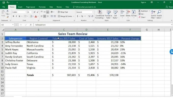This screenshot has width=173, height=99.
Task: Open Format as Table gallery
Action: (108, 14)
